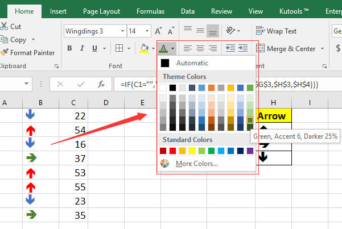Click the Insert Function fx icon

click(x=101, y=84)
